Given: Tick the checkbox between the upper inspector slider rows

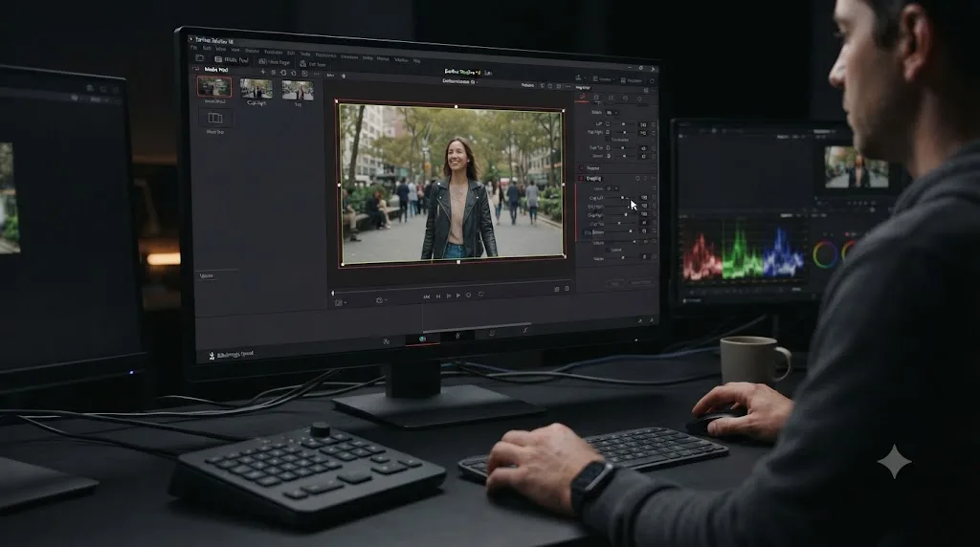Looking at the screenshot, I should pyautogui.click(x=607, y=140).
